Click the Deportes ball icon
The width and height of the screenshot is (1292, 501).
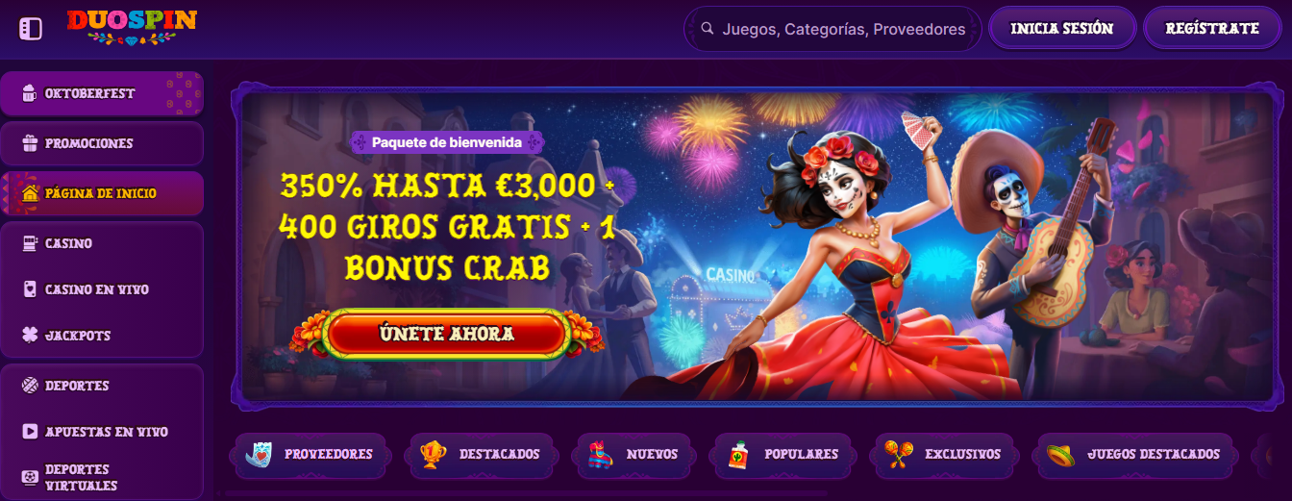point(29,386)
